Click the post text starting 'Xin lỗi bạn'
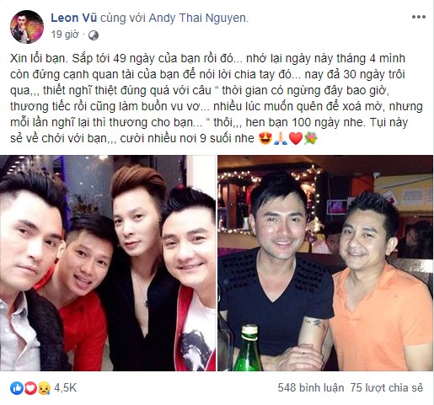The image size is (434, 405). (x=217, y=99)
